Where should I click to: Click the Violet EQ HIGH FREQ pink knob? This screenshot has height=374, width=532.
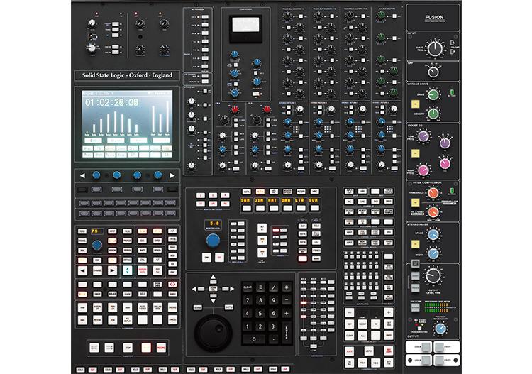click(423, 170)
